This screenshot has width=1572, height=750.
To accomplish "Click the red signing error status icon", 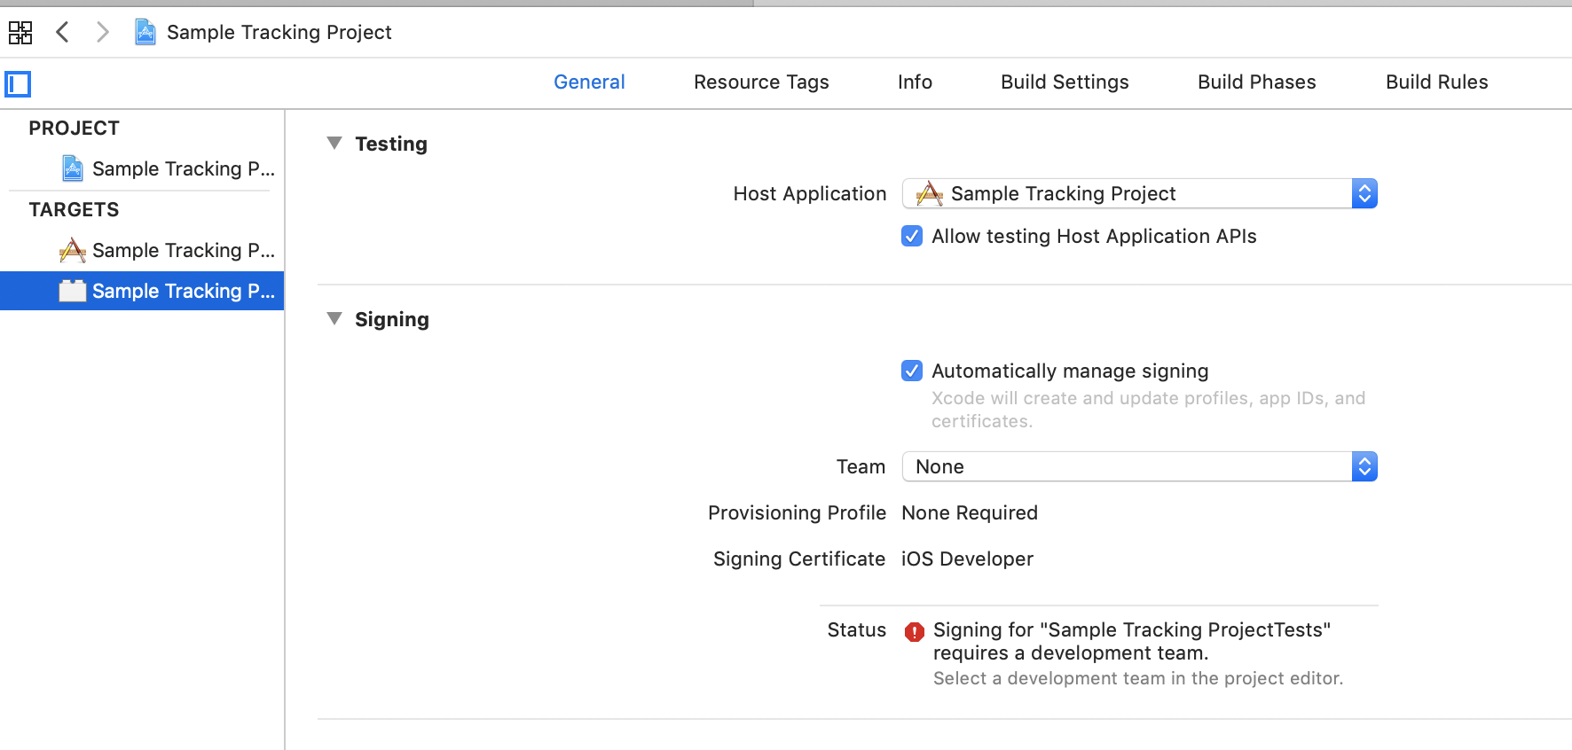I will (914, 631).
